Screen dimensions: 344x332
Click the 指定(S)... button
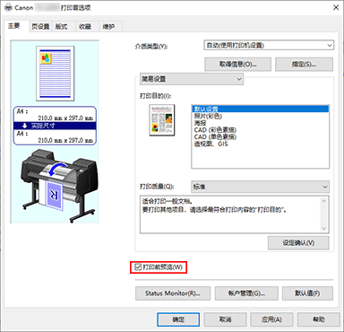coord(304,65)
